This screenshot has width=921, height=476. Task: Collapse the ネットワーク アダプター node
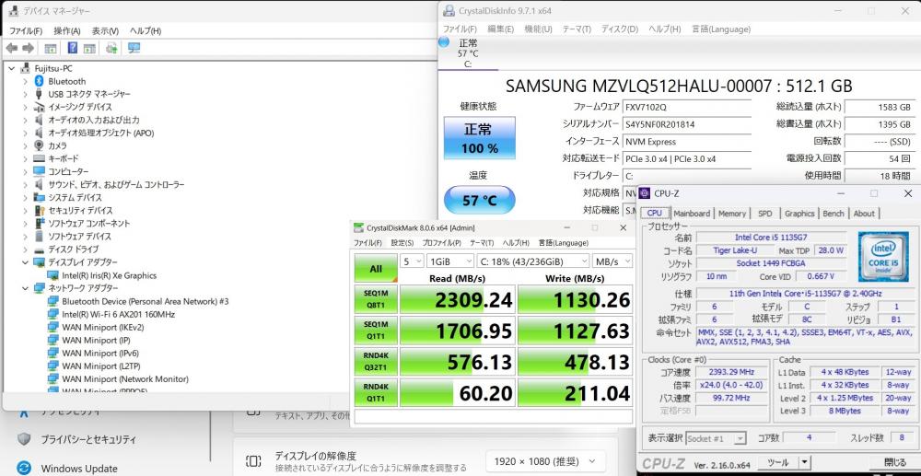coord(25,288)
